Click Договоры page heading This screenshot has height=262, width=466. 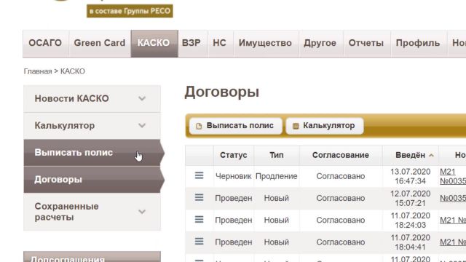[x=221, y=92]
